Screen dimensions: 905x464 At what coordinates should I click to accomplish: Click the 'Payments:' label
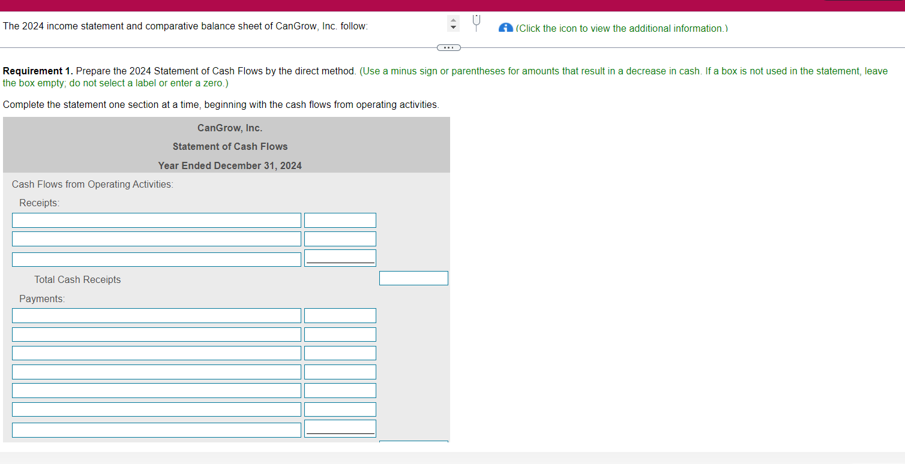tap(42, 299)
